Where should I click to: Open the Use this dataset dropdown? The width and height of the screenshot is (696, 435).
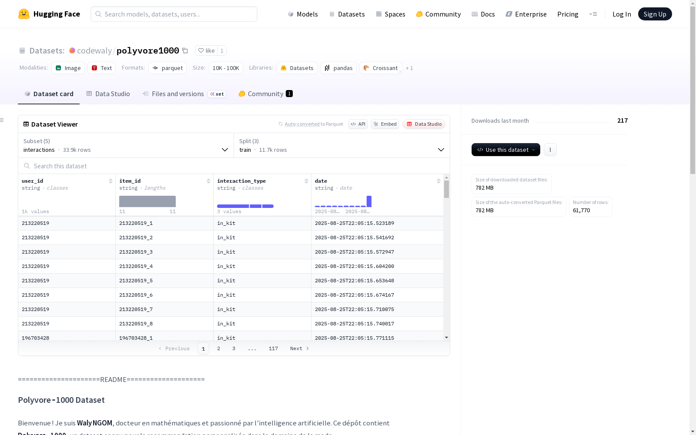tap(506, 150)
